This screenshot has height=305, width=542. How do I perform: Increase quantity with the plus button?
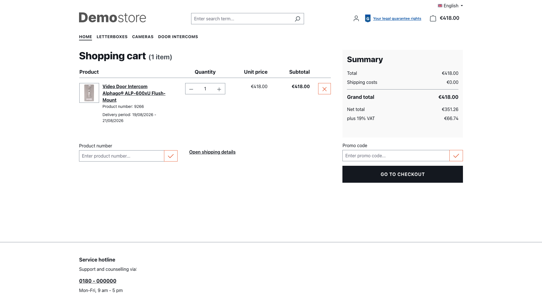(219, 89)
